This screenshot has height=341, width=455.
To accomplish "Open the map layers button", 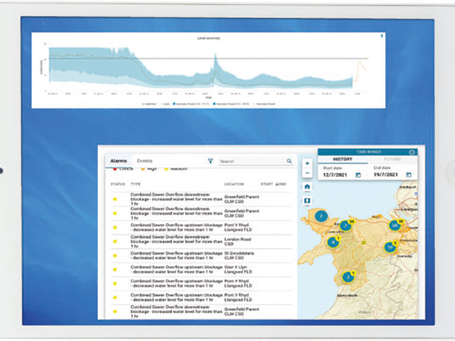I will (307, 200).
